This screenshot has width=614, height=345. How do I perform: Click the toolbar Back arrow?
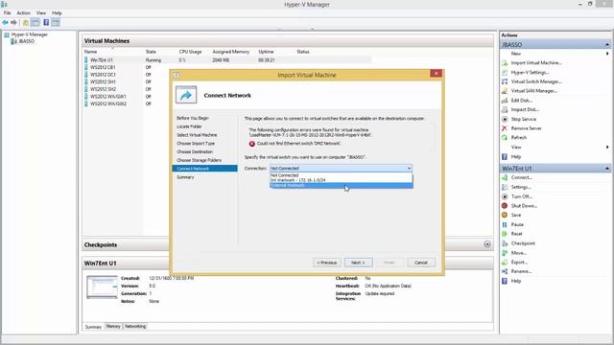pyautogui.click(x=5, y=23)
